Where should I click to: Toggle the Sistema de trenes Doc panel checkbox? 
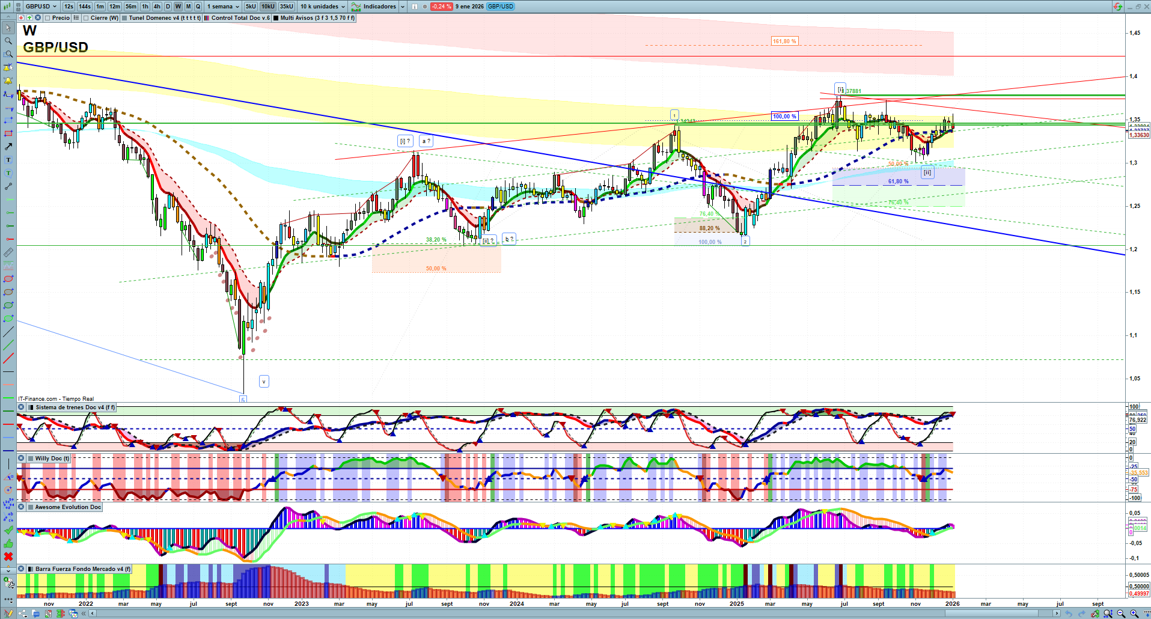[x=31, y=407]
